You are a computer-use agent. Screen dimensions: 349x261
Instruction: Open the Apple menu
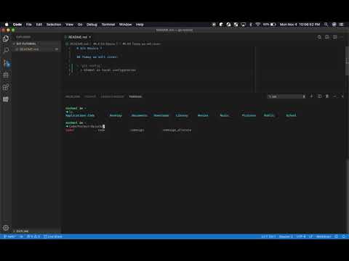(7, 25)
